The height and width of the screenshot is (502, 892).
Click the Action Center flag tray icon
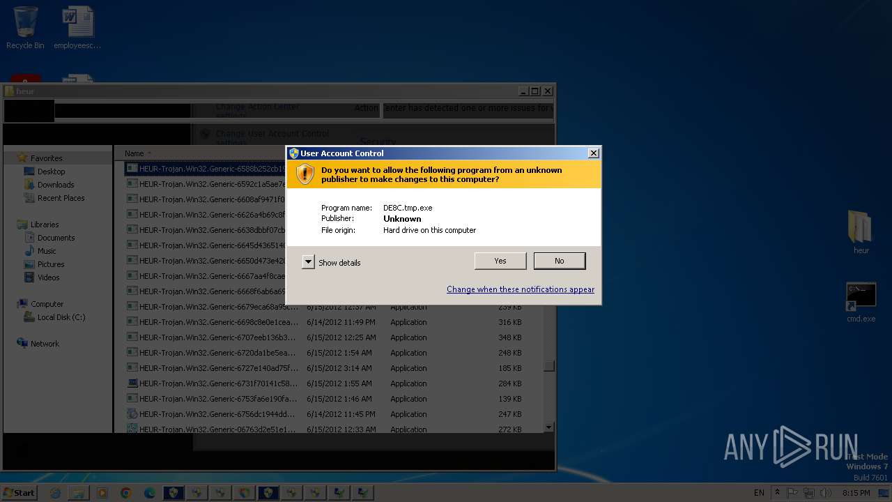pyautogui.click(x=794, y=493)
